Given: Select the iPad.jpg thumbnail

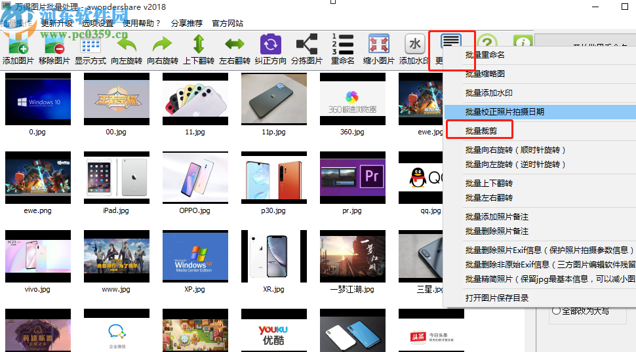Looking at the screenshot, I should 117,178.
